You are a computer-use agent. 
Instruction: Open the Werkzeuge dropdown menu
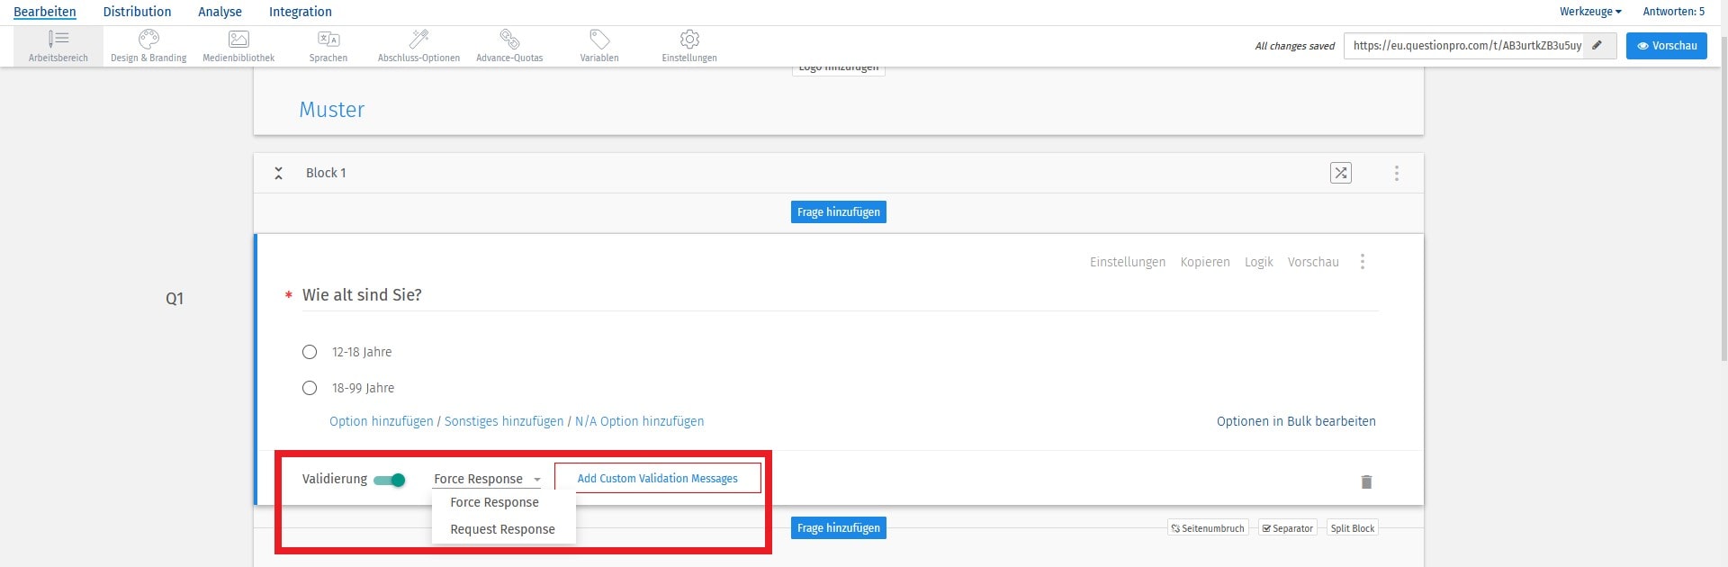tap(1590, 12)
